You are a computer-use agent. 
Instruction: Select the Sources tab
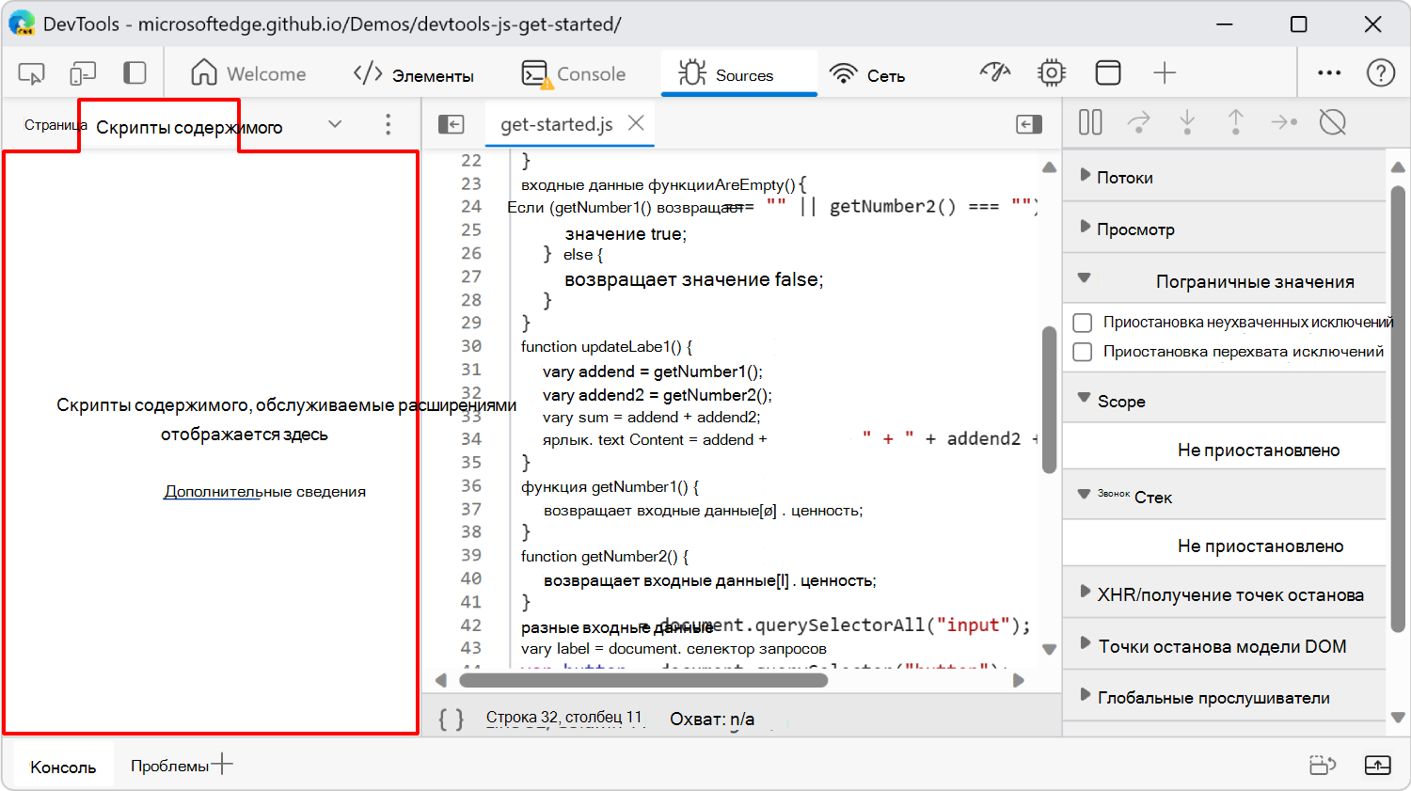click(x=739, y=73)
